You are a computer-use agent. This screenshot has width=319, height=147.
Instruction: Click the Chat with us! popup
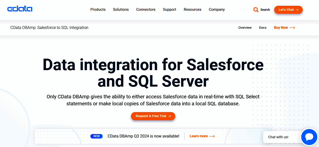coord(278,137)
